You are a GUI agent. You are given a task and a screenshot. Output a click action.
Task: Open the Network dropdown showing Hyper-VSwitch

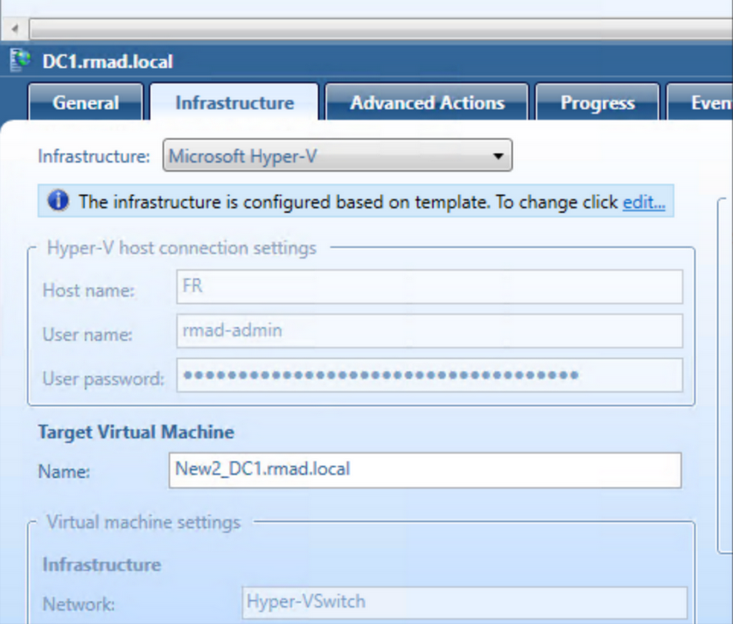(464, 602)
